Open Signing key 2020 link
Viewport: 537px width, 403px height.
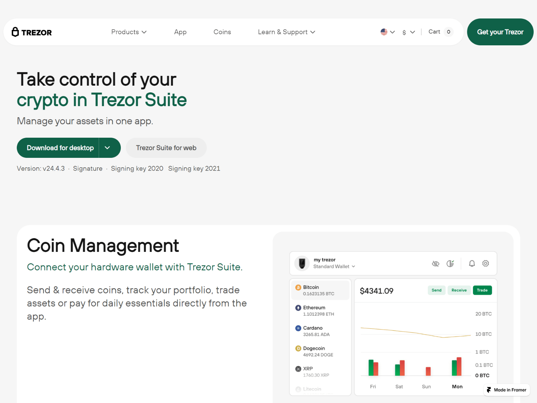[x=137, y=169]
